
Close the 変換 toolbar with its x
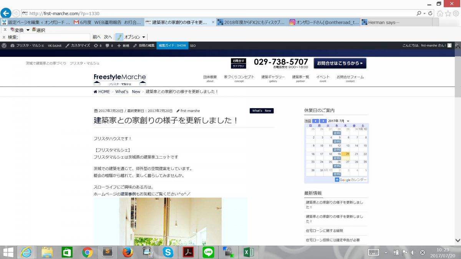(x=5, y=30)
